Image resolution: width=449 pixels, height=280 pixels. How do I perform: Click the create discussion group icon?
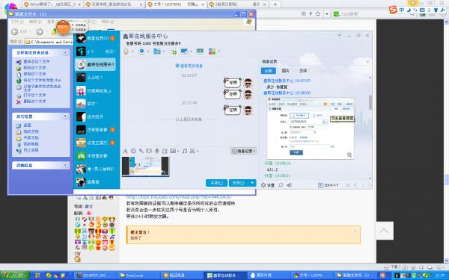point(173,52)
